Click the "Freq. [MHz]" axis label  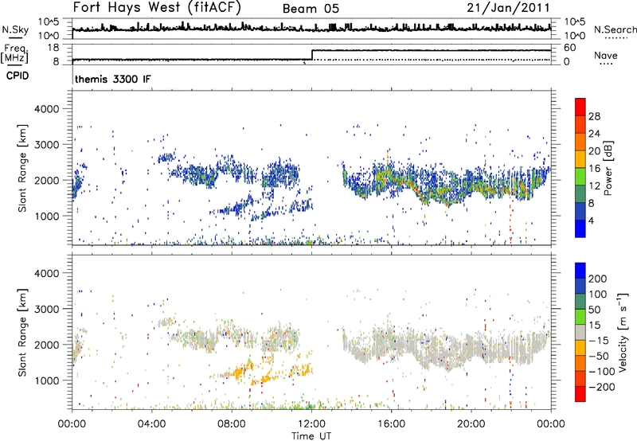click(14, 54)
